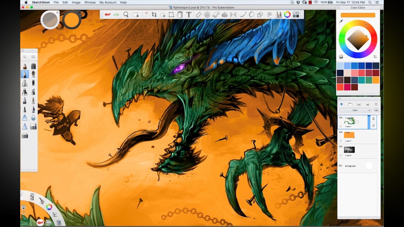404x227 pixels.
Task: Enable Predictive Stroke tool
Action: [x=252, y=15]
